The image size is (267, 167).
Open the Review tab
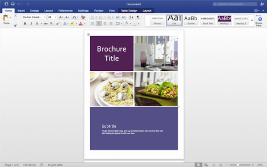coord(99,11)
